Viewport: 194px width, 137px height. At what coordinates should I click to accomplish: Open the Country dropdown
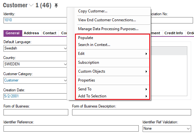65,64
